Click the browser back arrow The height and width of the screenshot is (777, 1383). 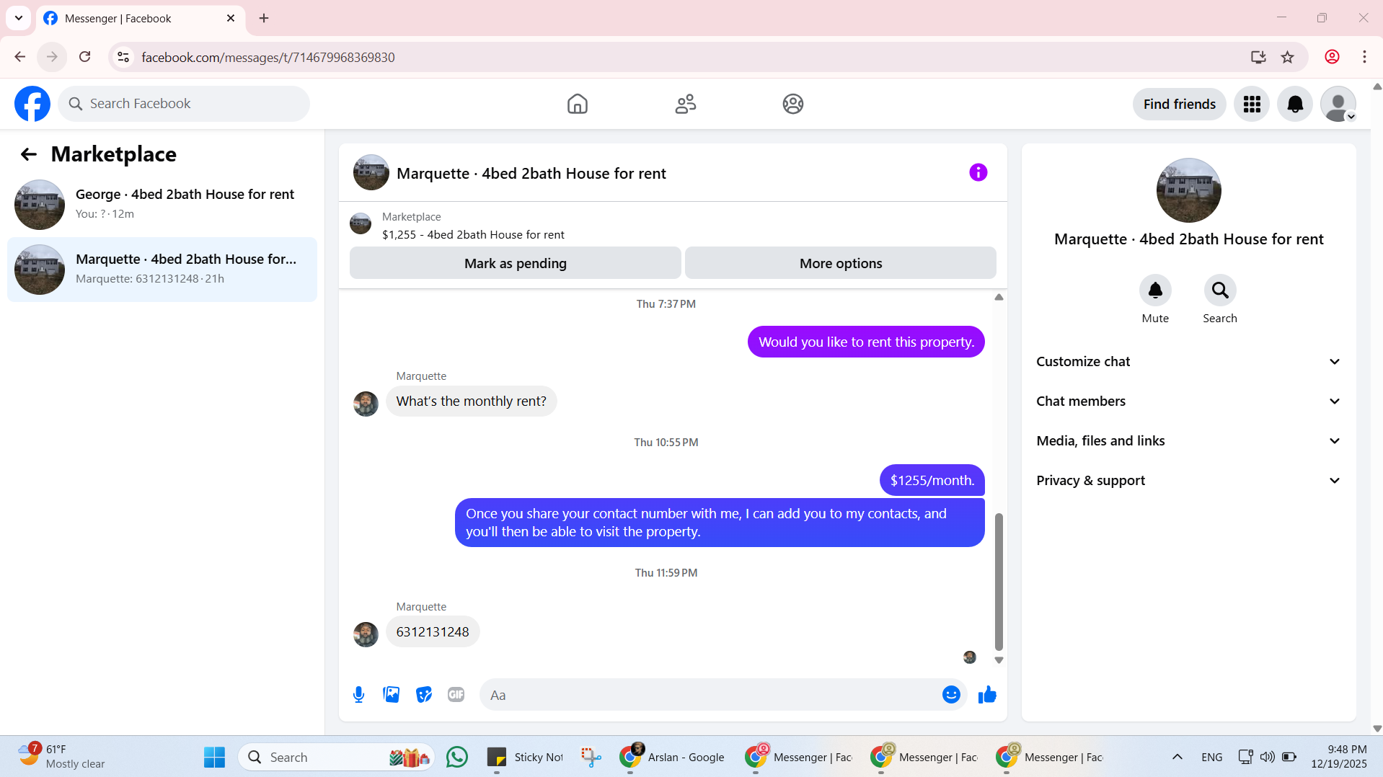(20, 57)
